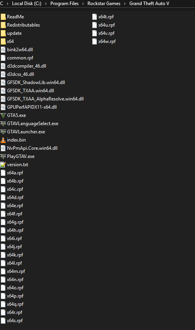Select the GTA5.exe green V icon
The image size is (195, 330).
3,115
